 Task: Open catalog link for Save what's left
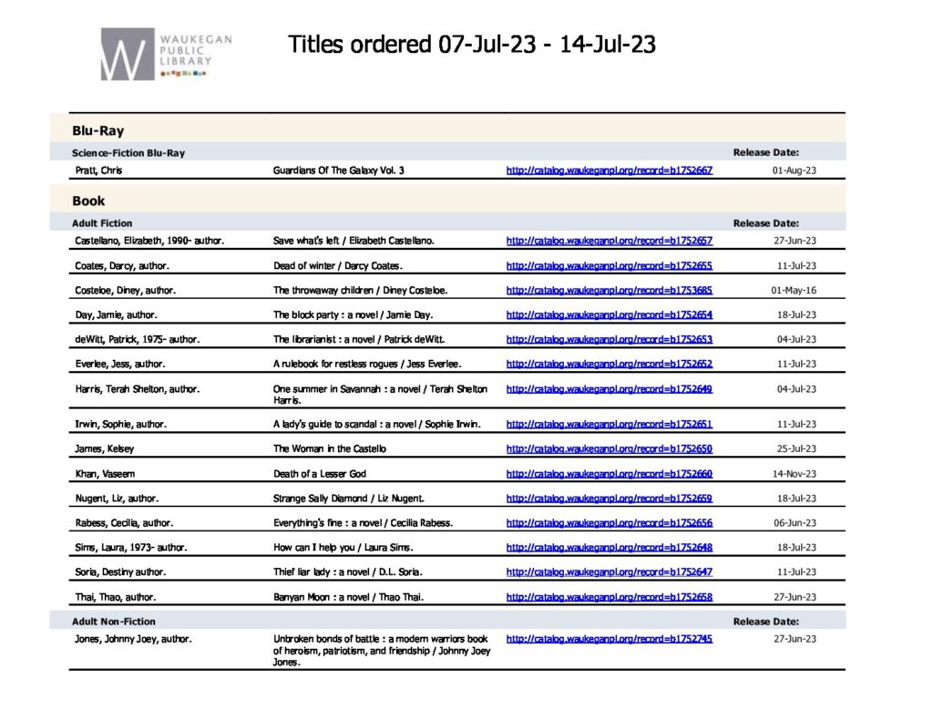coord(610,241)
